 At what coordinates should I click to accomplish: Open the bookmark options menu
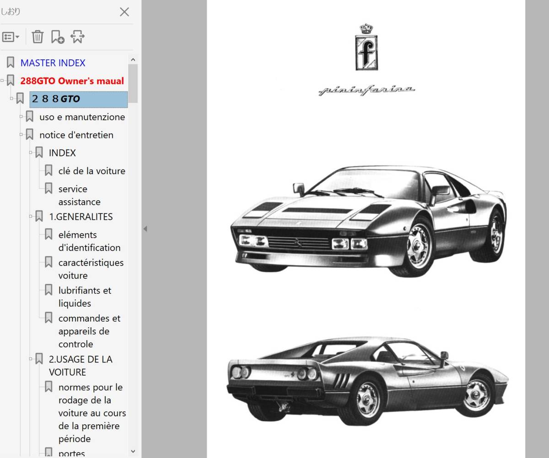click(11, 37)
